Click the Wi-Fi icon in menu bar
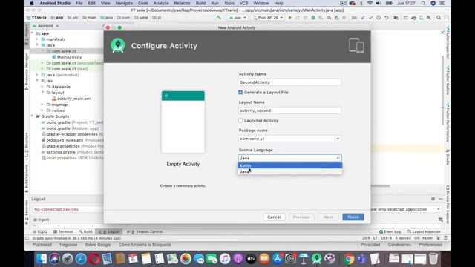 click(x=370, y=3)
